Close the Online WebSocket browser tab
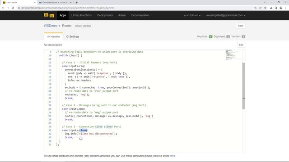289x162 pixels. tap(71, 3)
